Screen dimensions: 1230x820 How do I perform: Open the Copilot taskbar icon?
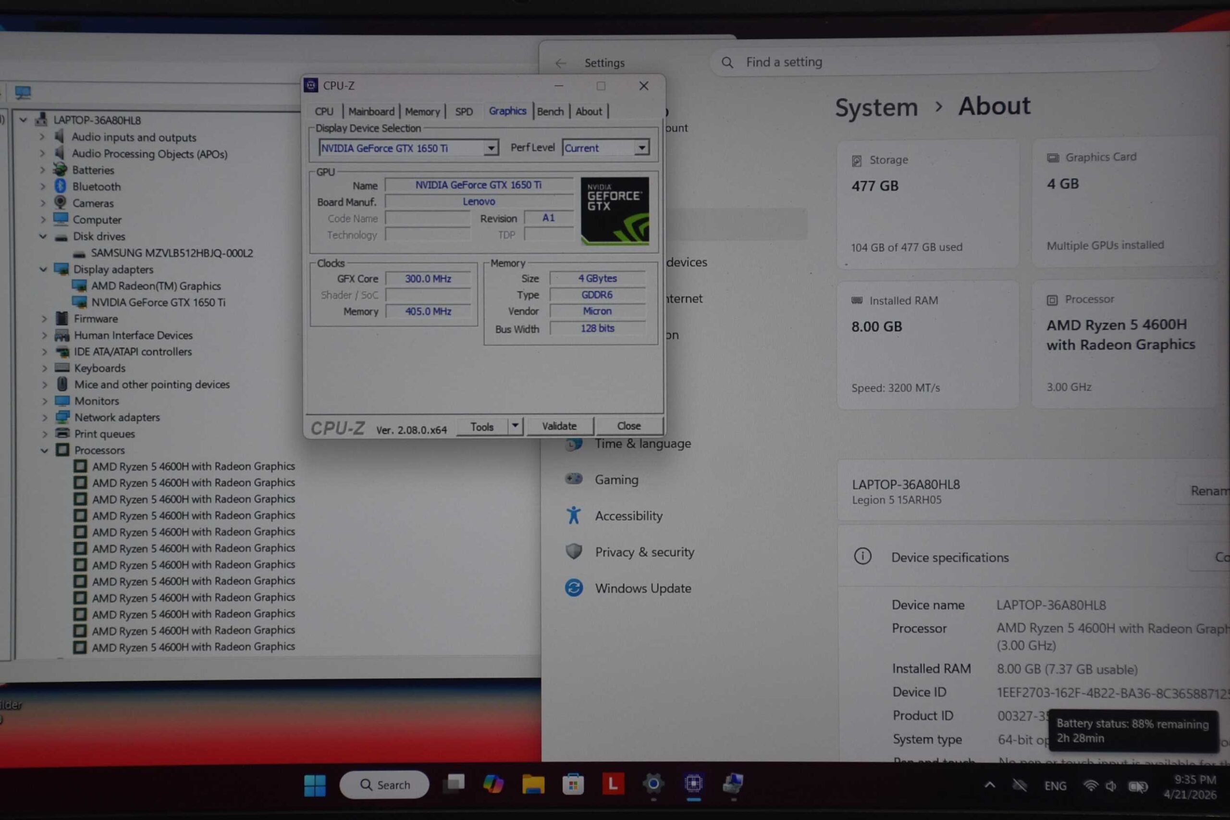[492, 784]
